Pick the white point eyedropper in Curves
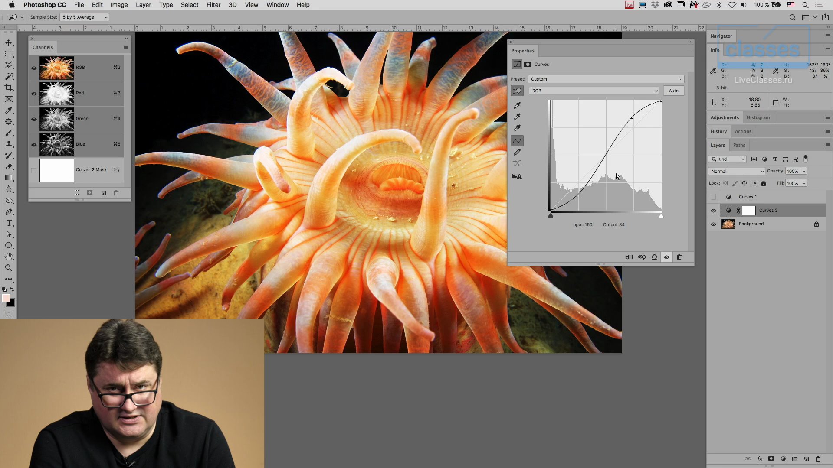The height and width of the screenshot is (468, 833). click(x=517, y=128)
